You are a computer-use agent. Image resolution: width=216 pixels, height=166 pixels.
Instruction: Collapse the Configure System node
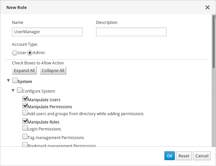pyautogui.click(x=13, y=90)
